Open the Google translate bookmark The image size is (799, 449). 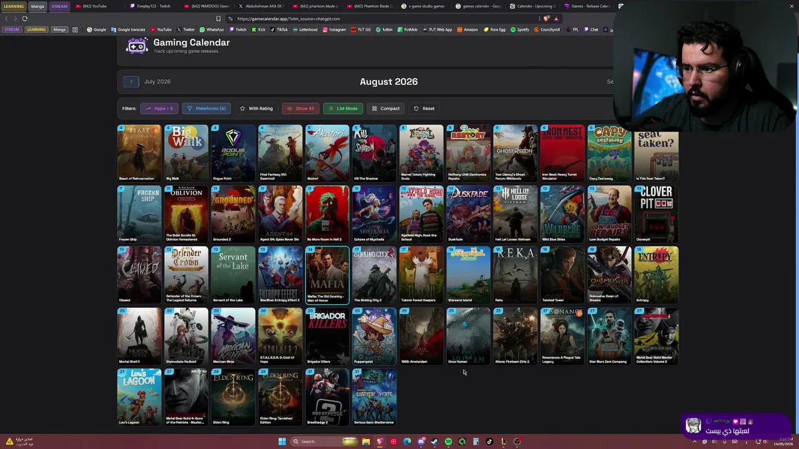tap(128, 29)
